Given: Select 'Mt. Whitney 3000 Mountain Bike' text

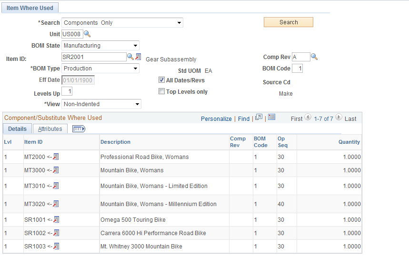Looking at the screenshot, I should (x=141, y=247).
